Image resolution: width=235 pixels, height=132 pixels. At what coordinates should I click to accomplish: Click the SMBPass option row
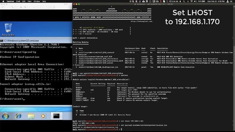[x=121, y=94]
